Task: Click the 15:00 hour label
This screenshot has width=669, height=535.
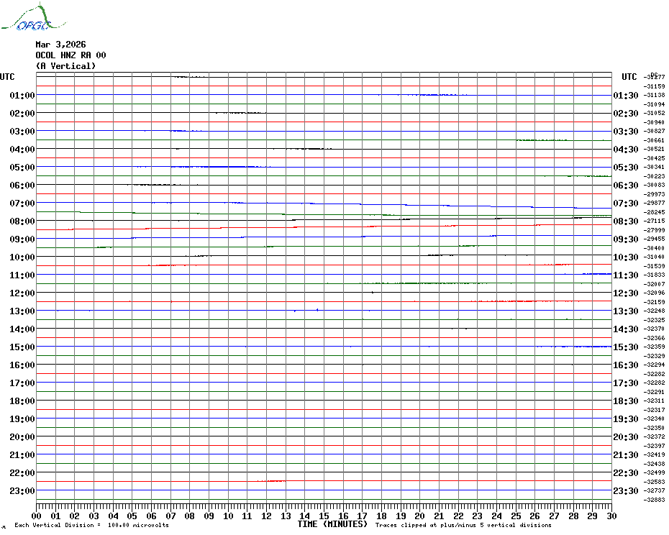Action: click(x=22, y=347)
